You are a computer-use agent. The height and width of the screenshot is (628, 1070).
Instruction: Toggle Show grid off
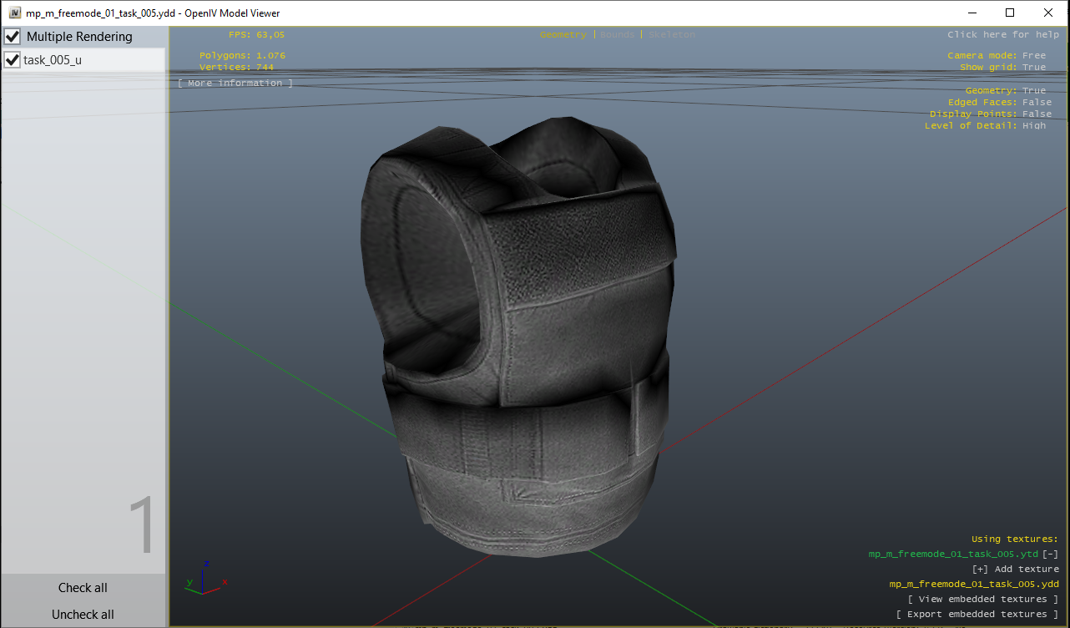coord(1034,67)
